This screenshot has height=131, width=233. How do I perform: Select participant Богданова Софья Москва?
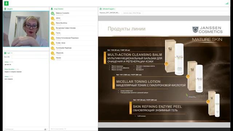(74, 28)
